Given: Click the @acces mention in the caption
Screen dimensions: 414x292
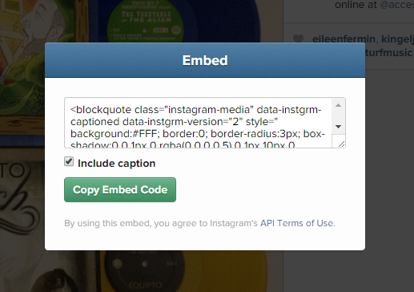Looking at the screenshot, I should (396, 5).
